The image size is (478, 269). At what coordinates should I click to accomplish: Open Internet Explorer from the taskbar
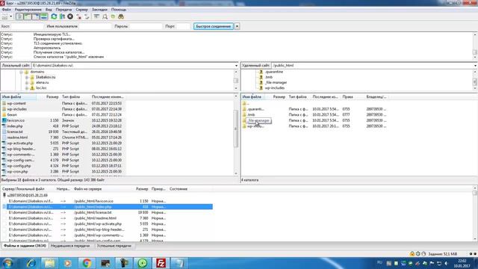pyautogui.click(x=31, y=263)
